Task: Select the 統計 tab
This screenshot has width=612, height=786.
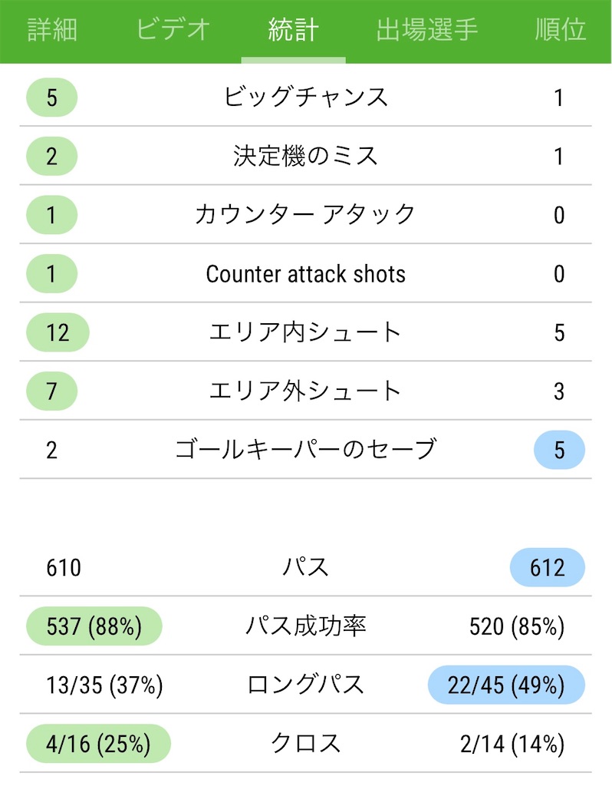Action: (x=294, y=30)
